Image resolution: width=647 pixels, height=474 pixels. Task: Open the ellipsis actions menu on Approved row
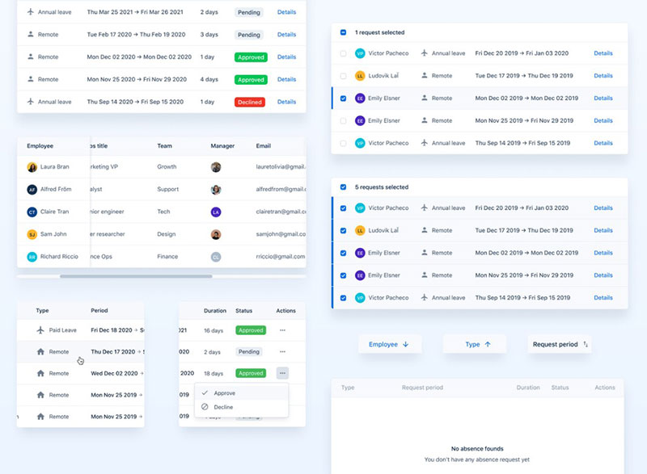coord(281,373)
